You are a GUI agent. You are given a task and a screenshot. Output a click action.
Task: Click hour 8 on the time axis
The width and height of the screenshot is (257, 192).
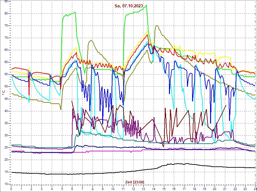93,189
